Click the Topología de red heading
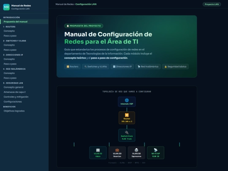The image size is (228, 171). (x=127, y=92)
